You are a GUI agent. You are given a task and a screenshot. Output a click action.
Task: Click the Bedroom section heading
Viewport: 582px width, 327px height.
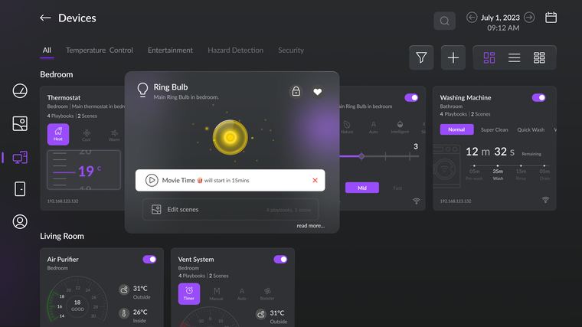tap(57, 74)
